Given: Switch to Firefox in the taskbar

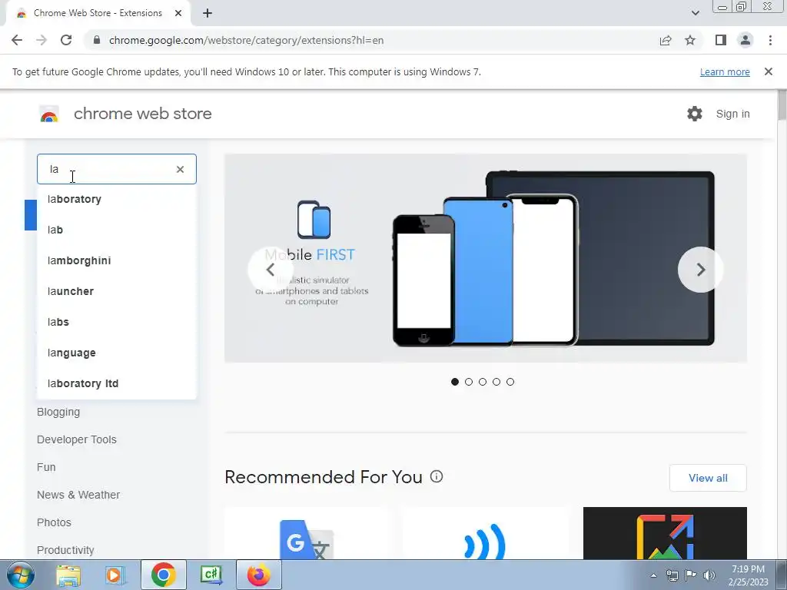Looking at the screenshot, I should [258, 575].
